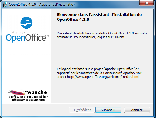Click the small gray Apache word above OpenOffice

pyautogui.click(x=18, y=33)
